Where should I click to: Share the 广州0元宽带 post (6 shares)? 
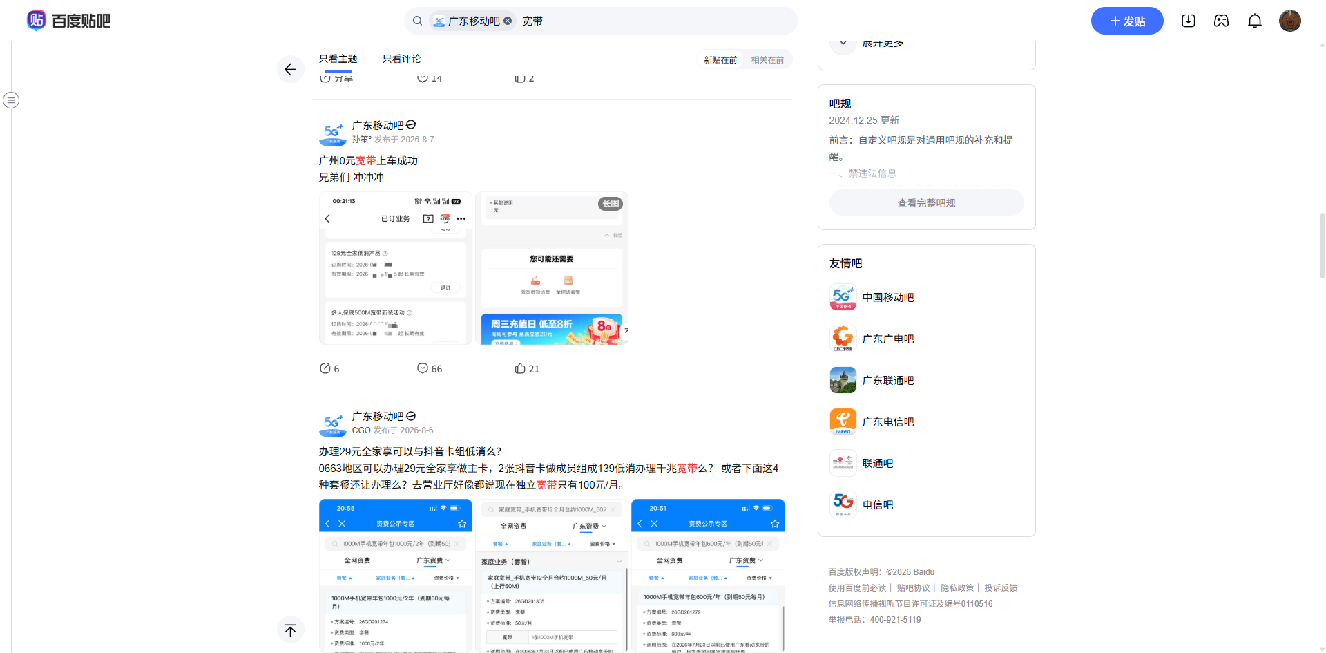(x=329, y=369)
